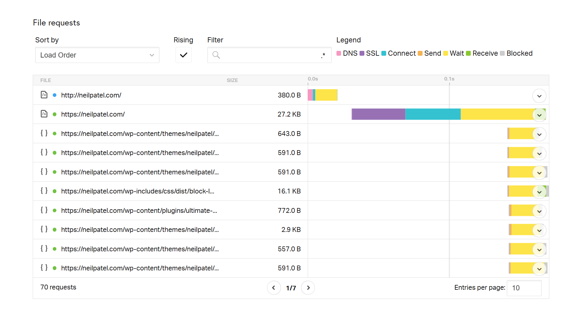Open the themes link sized 643.0 B
Viewport: 582px width, 327px height.
140,134
